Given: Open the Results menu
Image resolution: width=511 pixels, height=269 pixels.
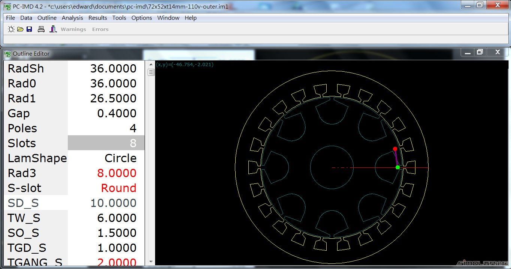Looking at the screenshot, I should (98, 18).
